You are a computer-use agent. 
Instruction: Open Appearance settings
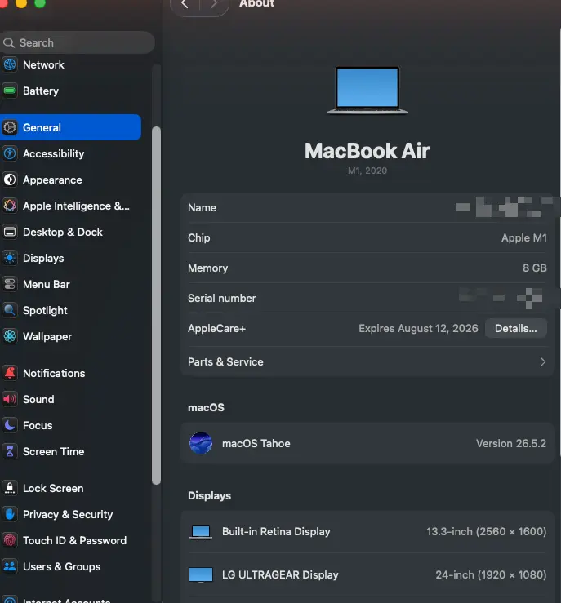71,180
